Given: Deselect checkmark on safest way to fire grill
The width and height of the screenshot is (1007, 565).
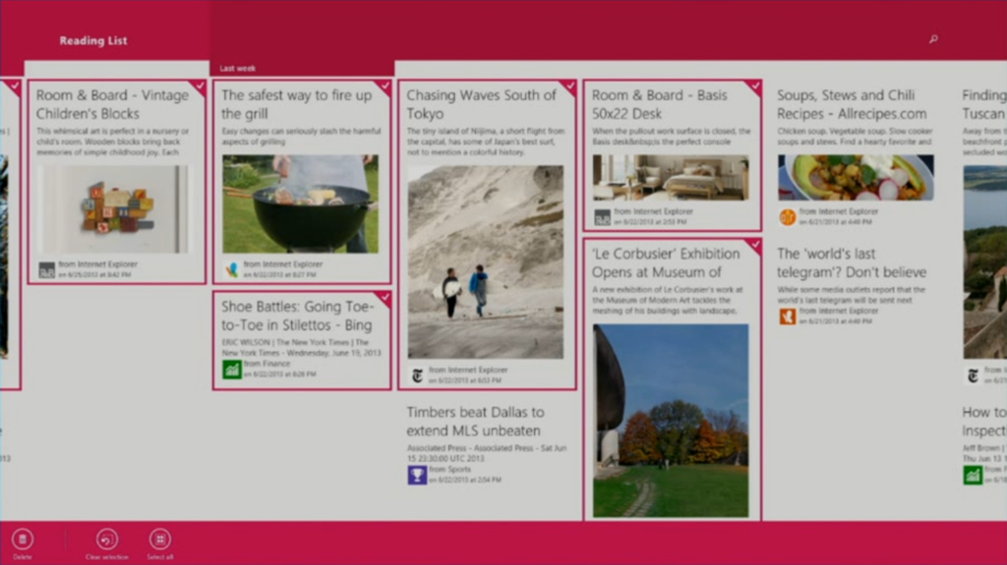Looking at the screenshot, I should 385,86.
